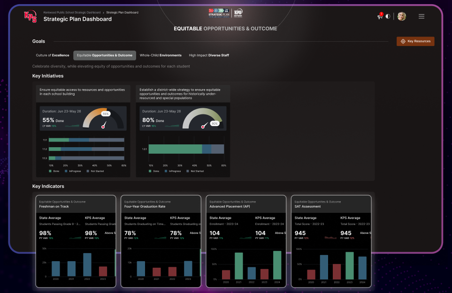452x293 pixels.
Task: Toggle Not Started legend in second initiative chart
Action: tap(187, 171)
